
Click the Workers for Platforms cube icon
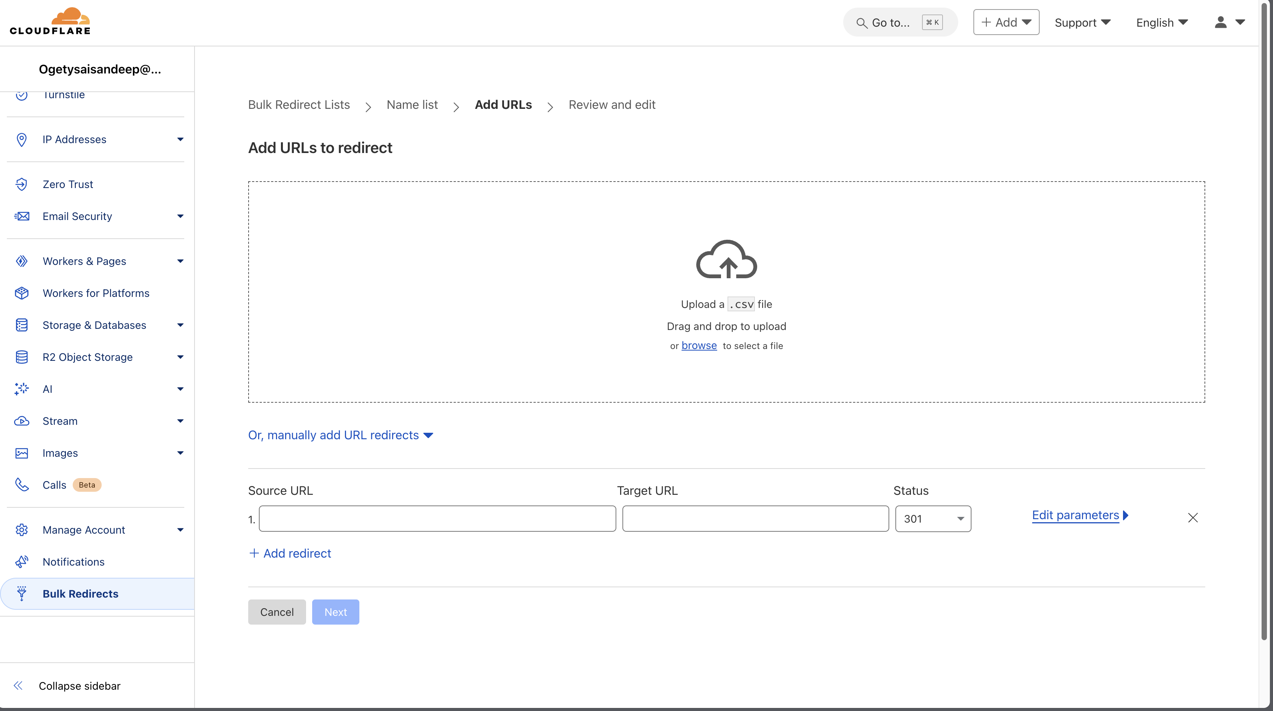pos(21,293)
